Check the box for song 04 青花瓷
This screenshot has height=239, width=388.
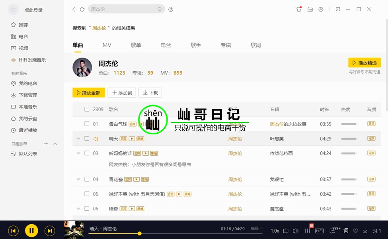coord(87,179)
